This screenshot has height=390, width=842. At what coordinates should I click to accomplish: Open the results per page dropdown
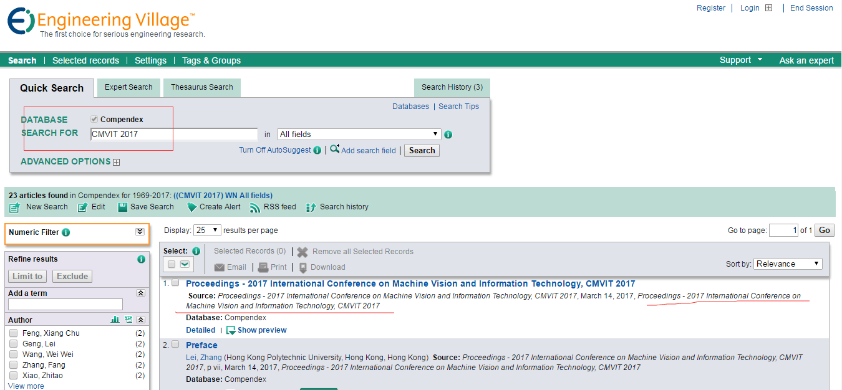click(208, 230)
